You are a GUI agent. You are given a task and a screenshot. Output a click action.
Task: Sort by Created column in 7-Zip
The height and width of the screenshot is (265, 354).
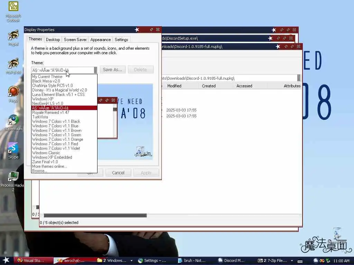tap(215, 86)
